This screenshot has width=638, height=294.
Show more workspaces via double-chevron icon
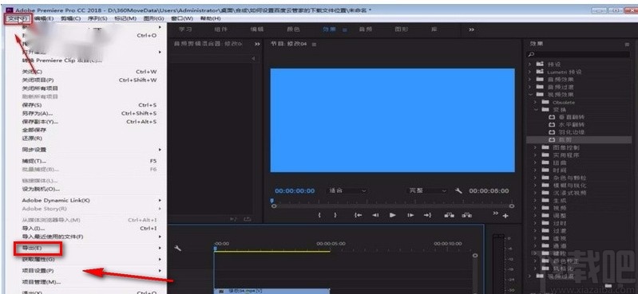coord(471,29)
